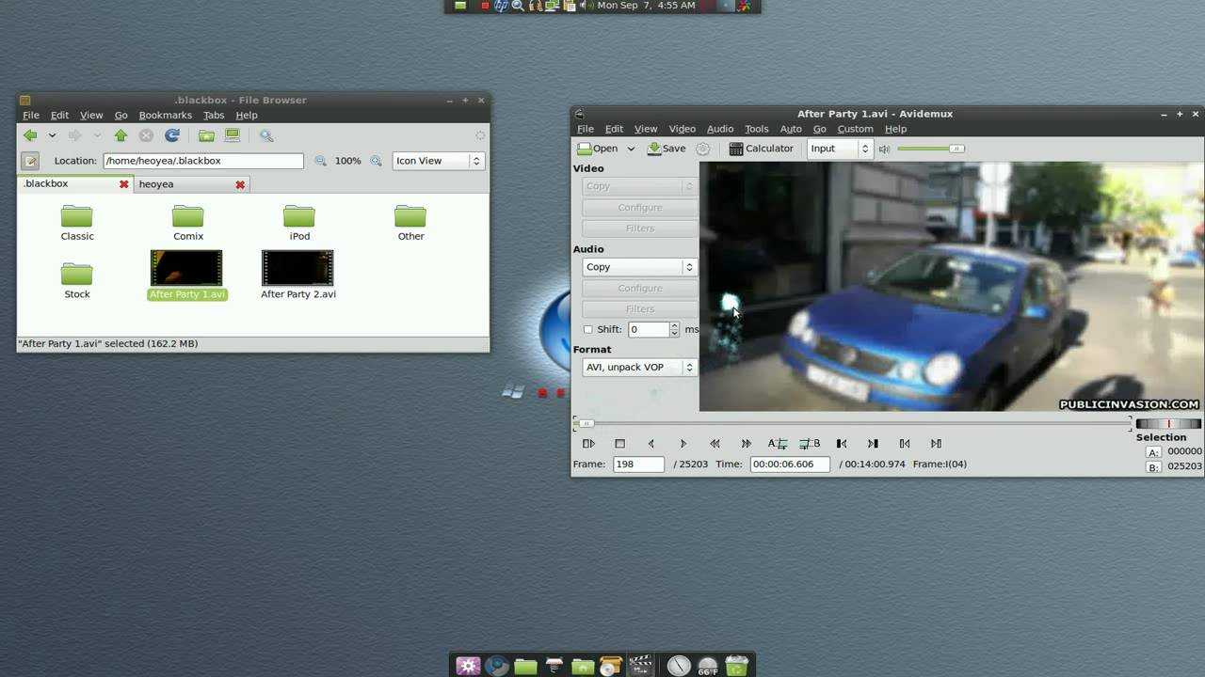1205x677 pixels.
Task: Click the jog shuttle wheel above Selection
Action: (1168, 424)
